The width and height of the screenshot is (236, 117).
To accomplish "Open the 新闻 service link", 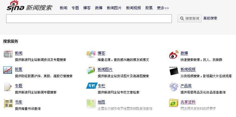I will tap(19, 53).
